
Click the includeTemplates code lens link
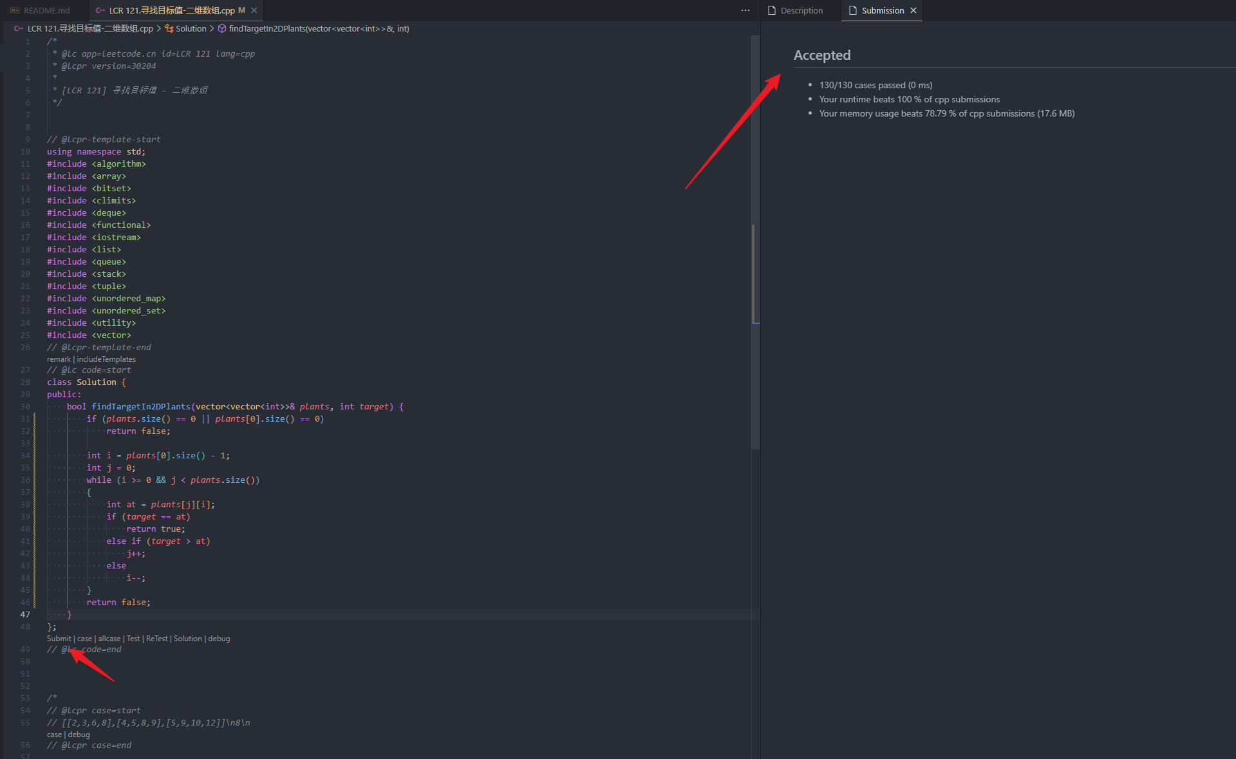pos(106,359)
